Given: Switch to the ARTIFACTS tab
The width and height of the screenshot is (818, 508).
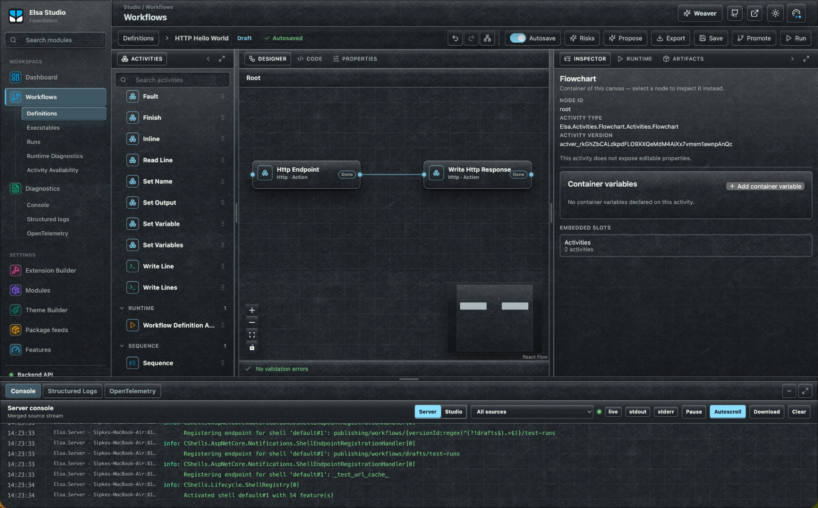Looking at the screenshot, I should (683, 59).
